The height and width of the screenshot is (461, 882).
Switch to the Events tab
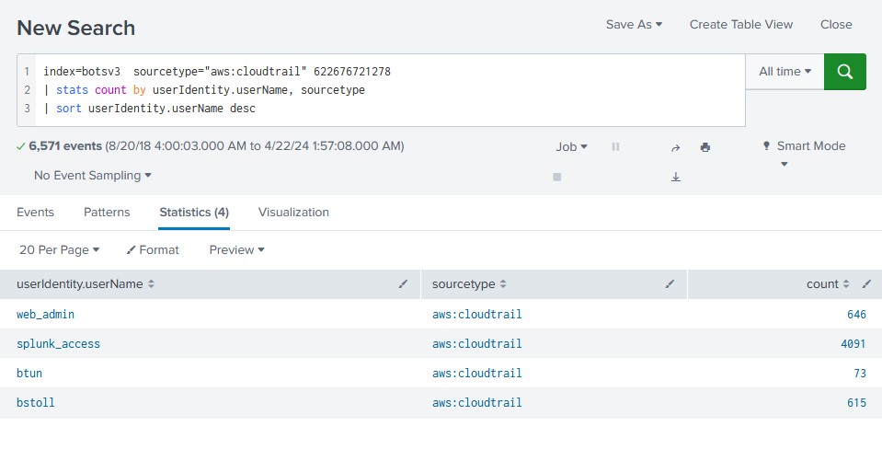point(35,212)
